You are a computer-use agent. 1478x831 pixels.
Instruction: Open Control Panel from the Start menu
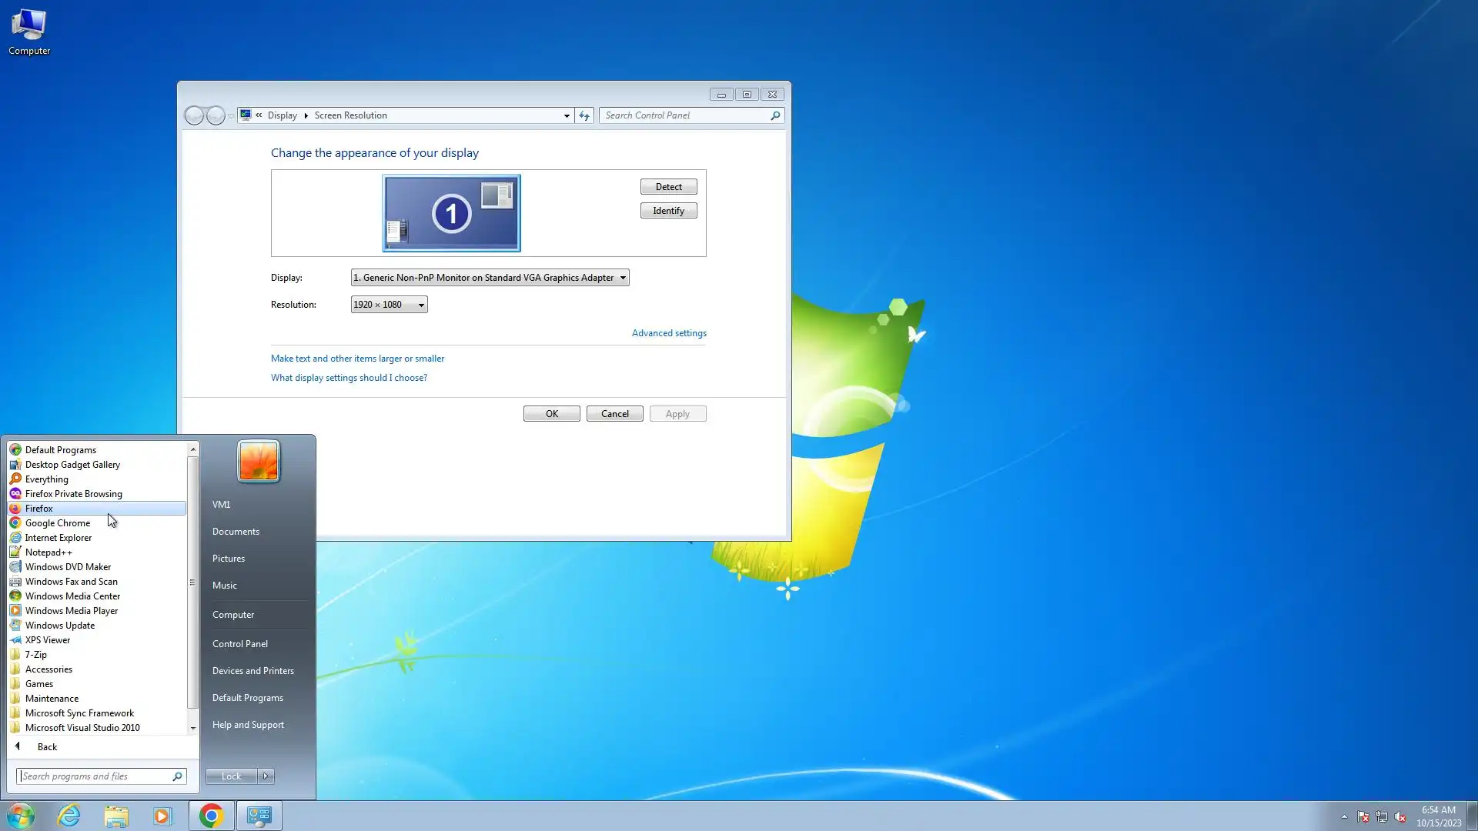[x=240, y=644]
